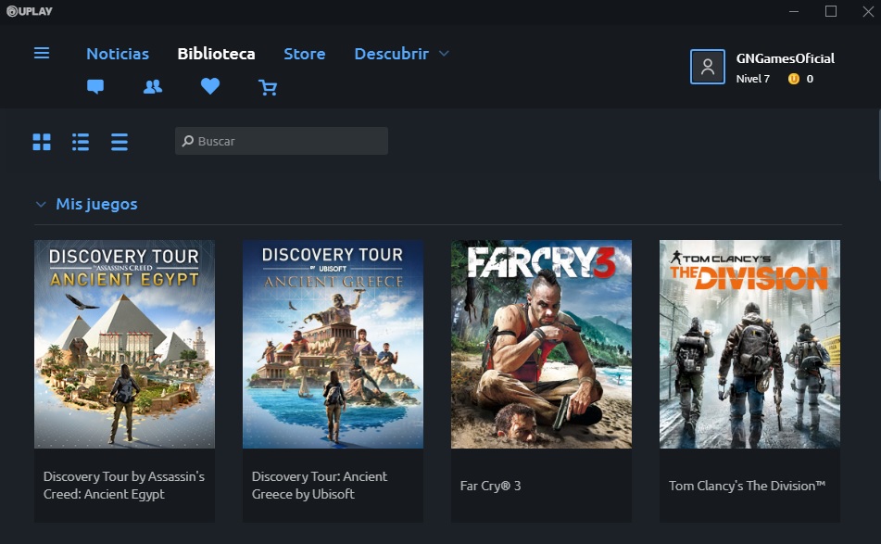
Task: Click the GNGamesOficial username
Action: tap(785, 58)
